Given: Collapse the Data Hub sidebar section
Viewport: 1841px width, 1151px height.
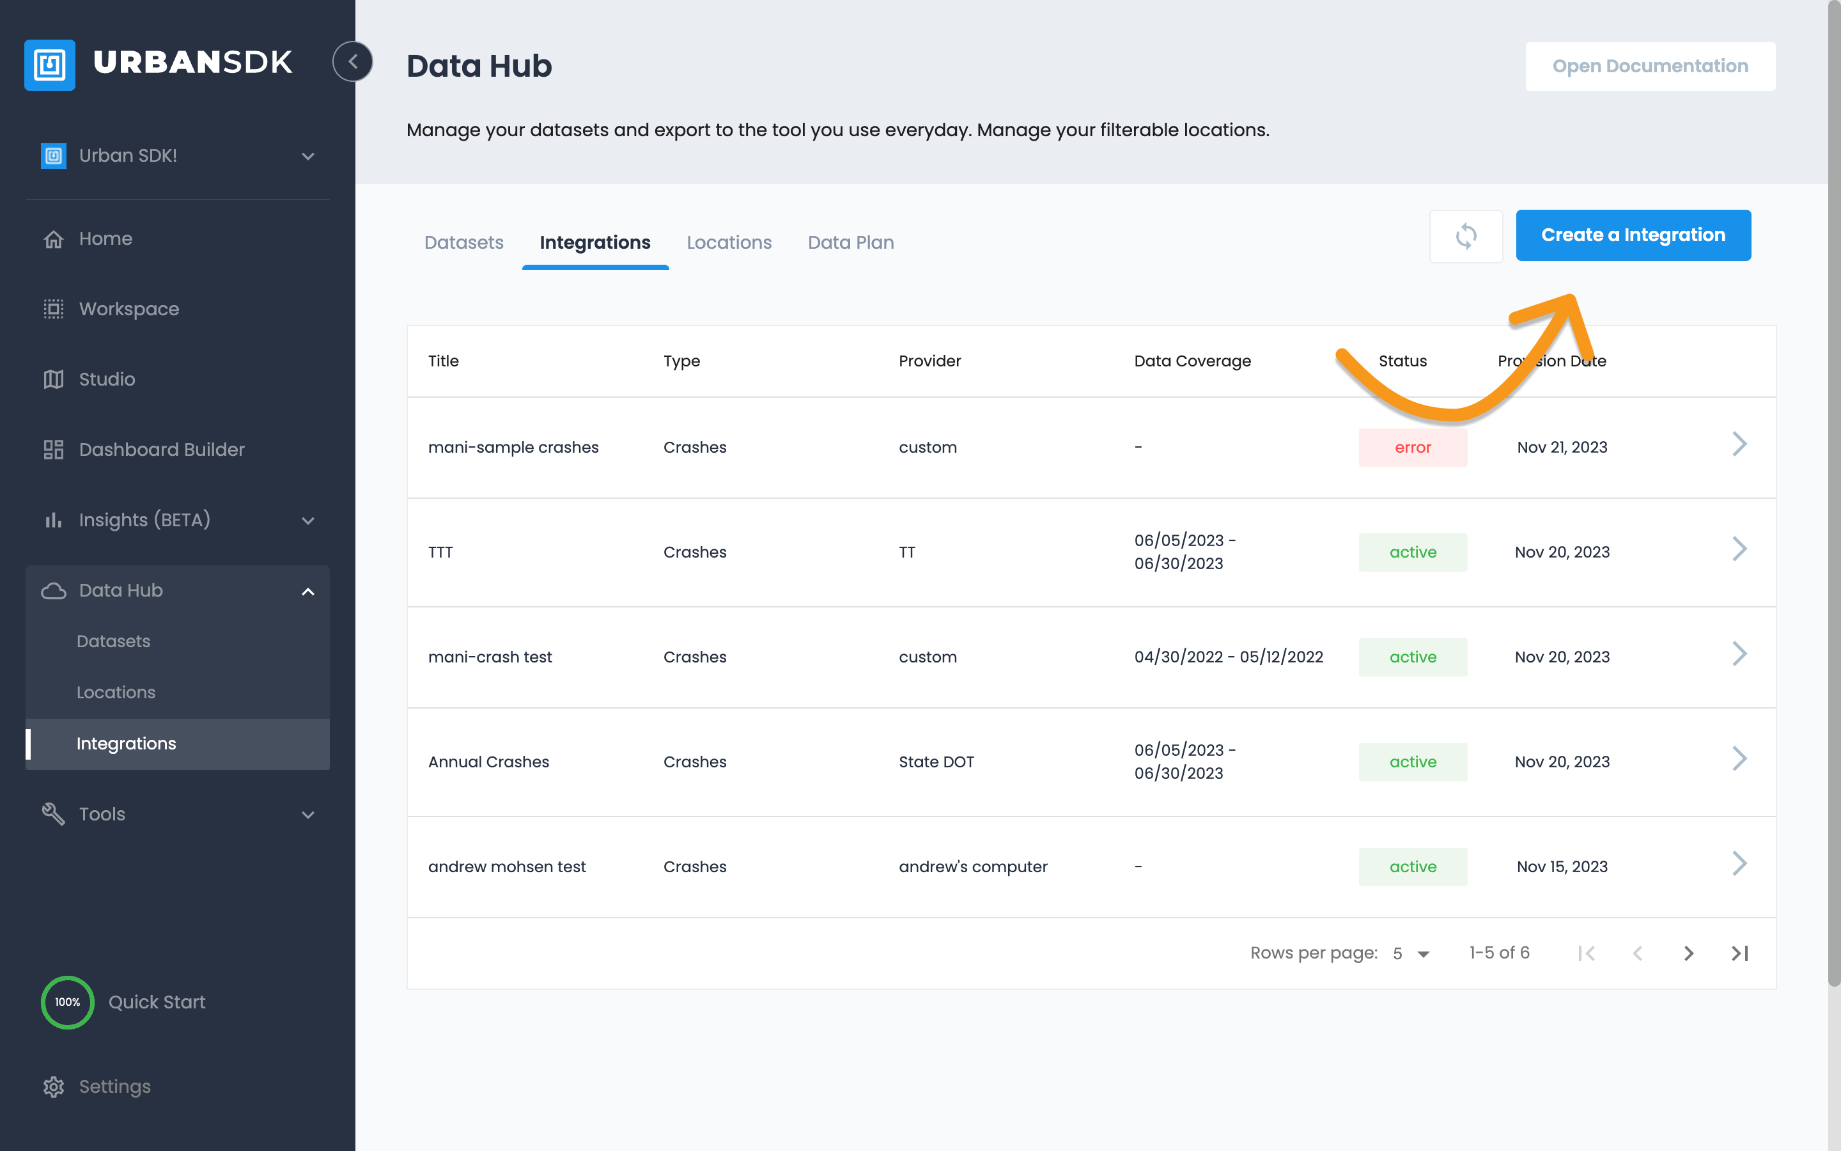Looking at the screenshot, I should pyautogui.click(x=307, y=591).
